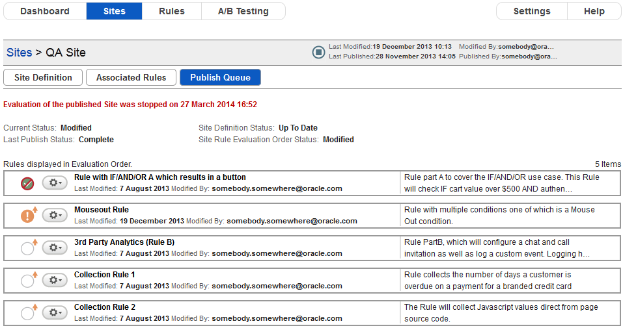The height and width of the screenshot is (328, 623).
Task: Click Last Published '28 November 2013 14:05' text
Action: [x=415, y=57]
